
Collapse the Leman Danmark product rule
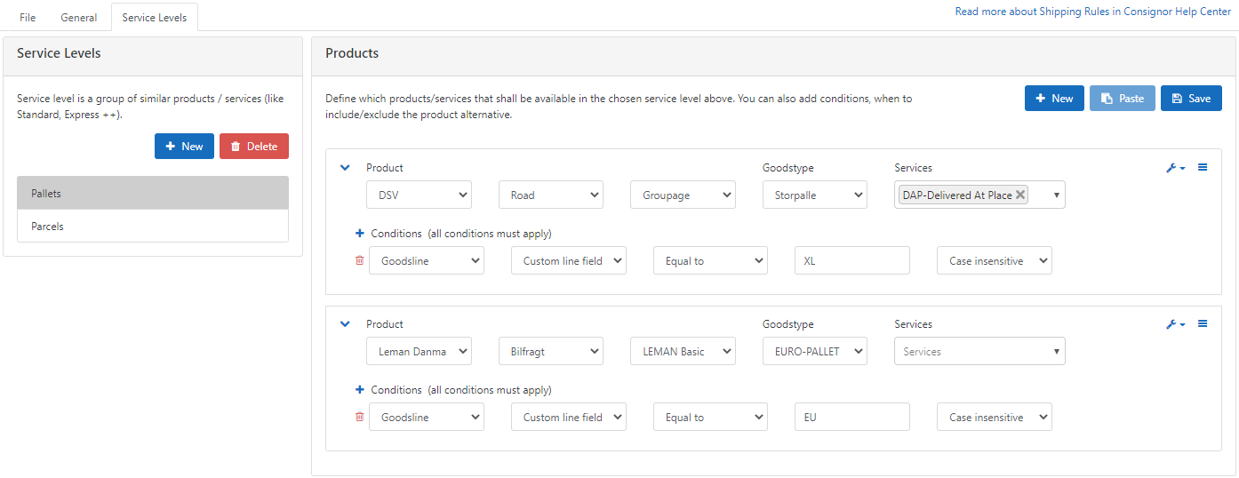click(345, 324)
